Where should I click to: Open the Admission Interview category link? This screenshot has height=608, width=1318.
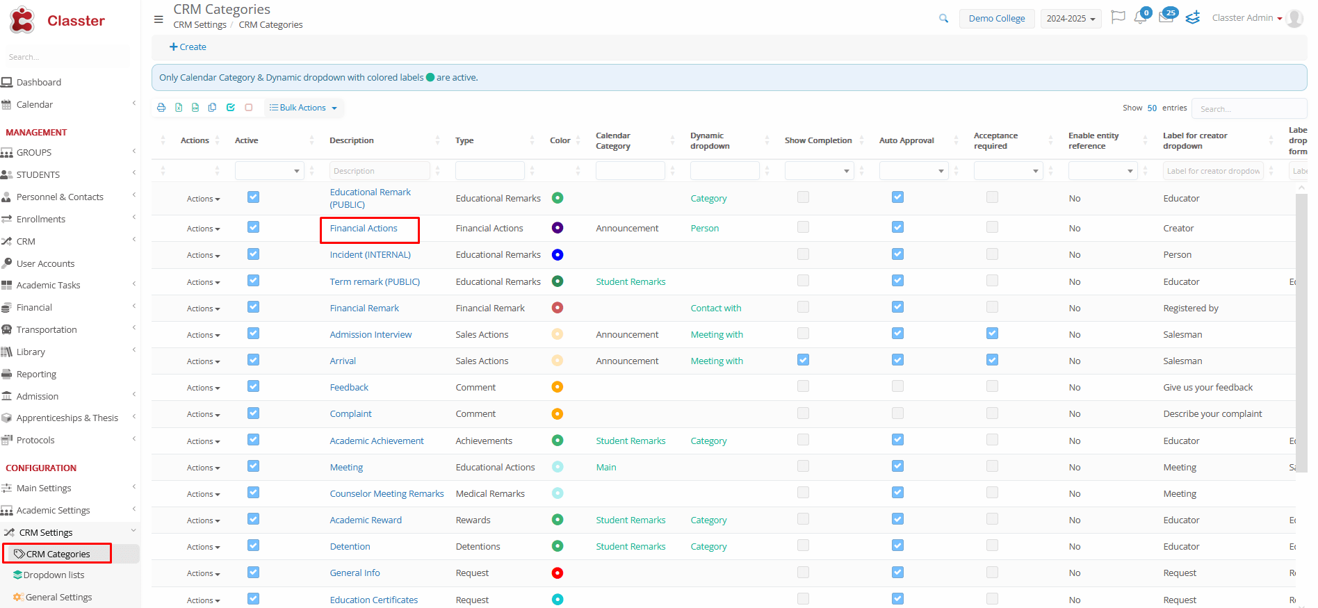[371, 334]
